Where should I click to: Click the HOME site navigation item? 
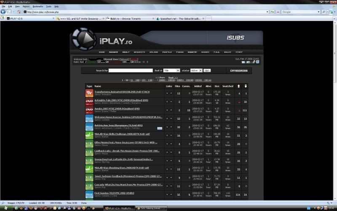coord(102,52)
